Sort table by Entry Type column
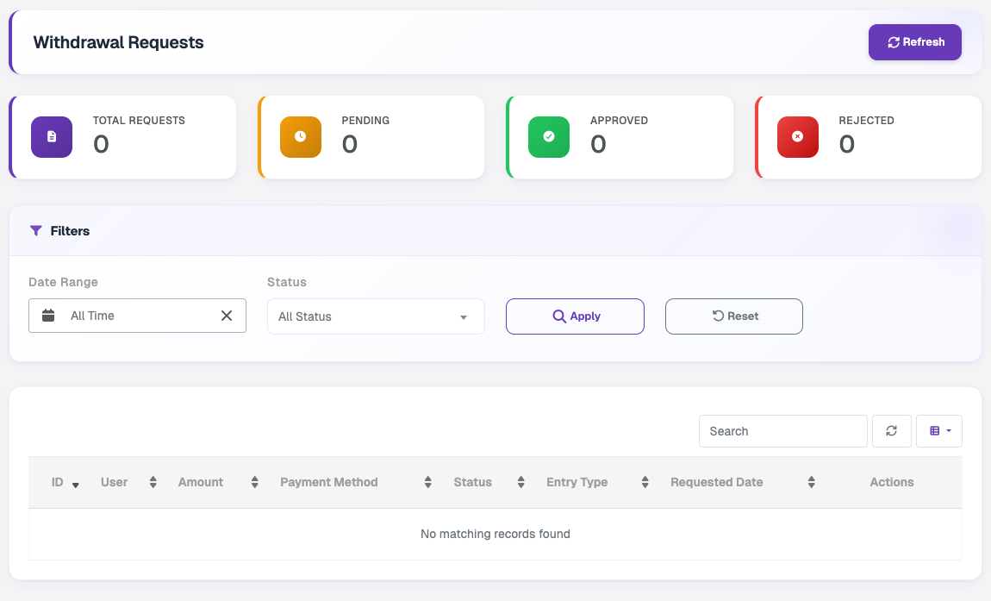This screenshot has width=991, height=601. click(593, 482)
